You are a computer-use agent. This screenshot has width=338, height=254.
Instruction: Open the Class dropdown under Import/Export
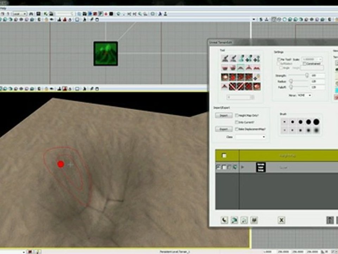pyautogui.click(x=250, y=137)
